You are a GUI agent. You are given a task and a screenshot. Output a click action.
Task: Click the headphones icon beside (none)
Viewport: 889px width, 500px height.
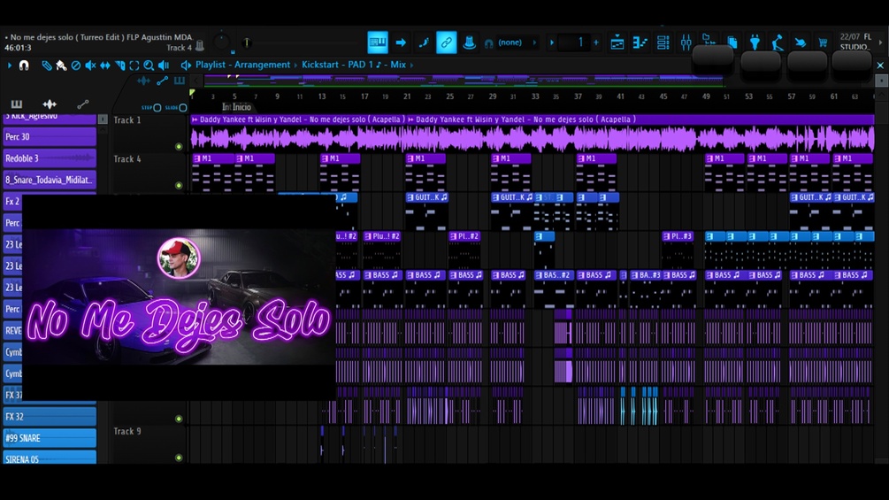488,43
